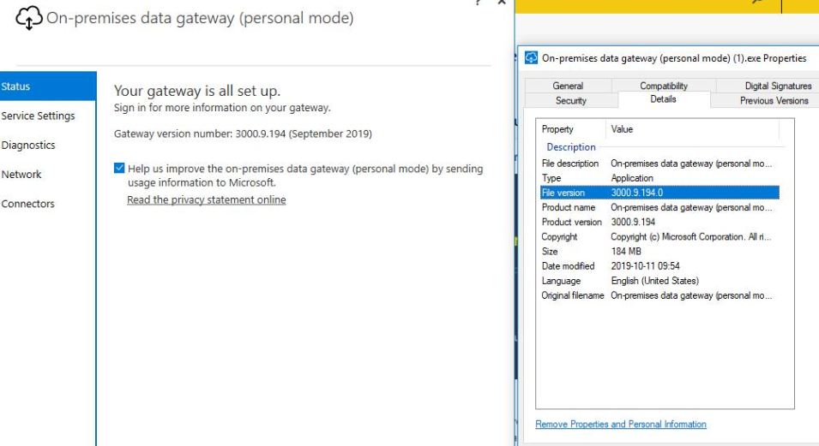Viewport: 819px width, 446px height.
Task: Click 'Sign in for more information' text
Action: pyautogui.click(x=222, y=108)
